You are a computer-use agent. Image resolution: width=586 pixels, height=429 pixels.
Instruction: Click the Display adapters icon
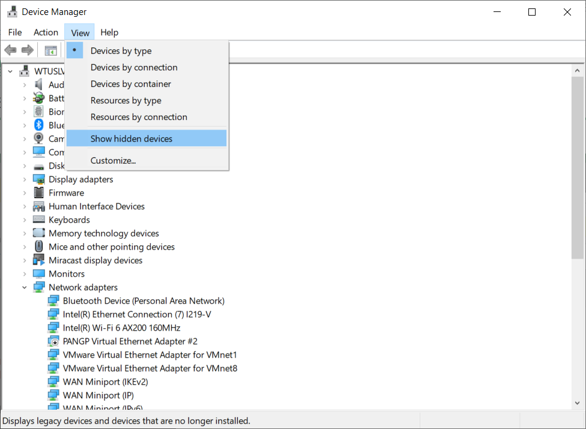pos(39,179)
